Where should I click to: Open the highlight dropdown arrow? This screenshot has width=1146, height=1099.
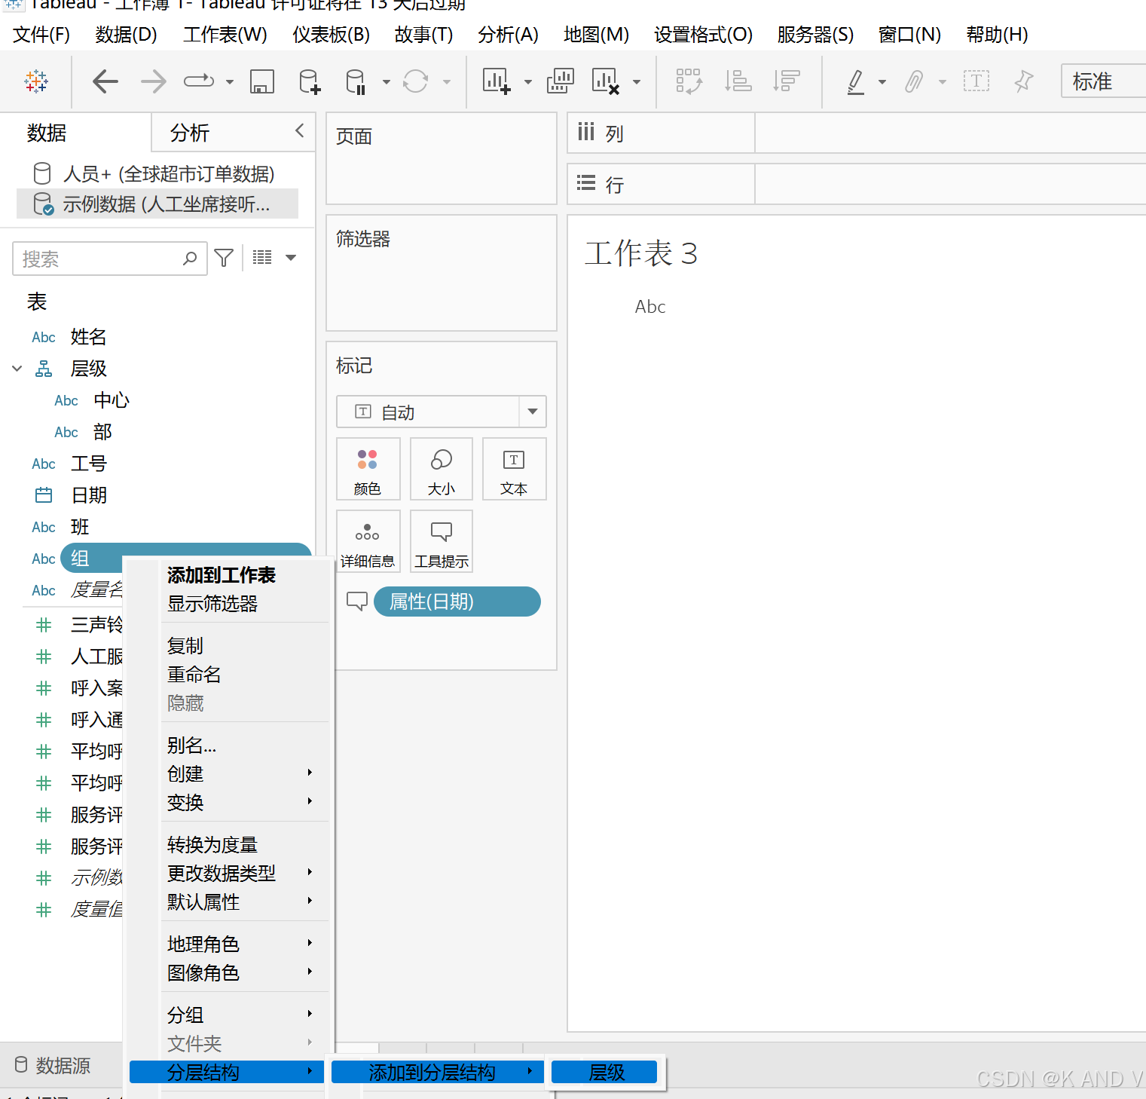(882, 82)
